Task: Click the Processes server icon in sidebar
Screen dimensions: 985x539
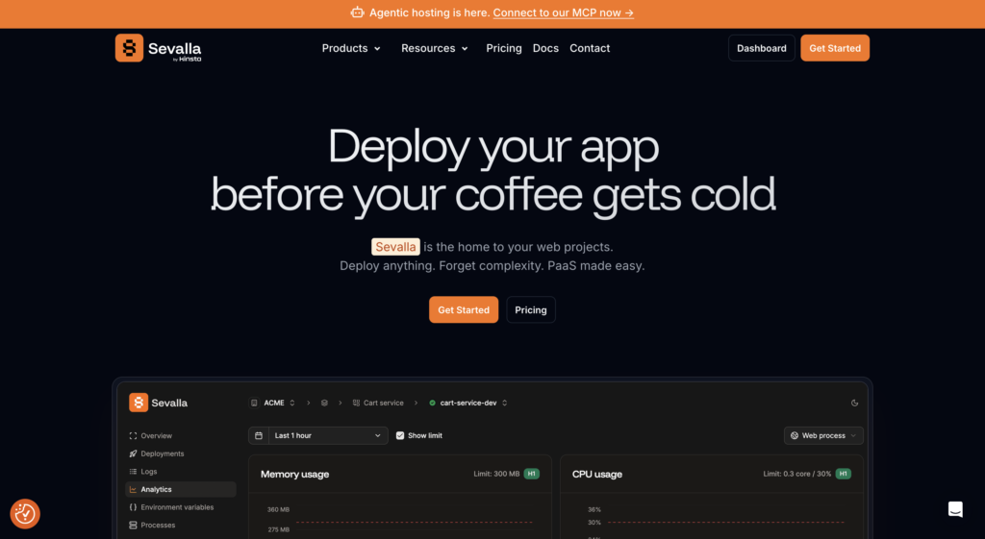Action: (133, 526)
